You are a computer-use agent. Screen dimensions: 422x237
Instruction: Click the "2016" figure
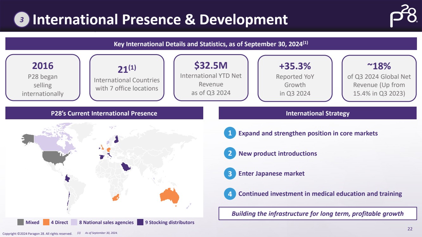43,66
